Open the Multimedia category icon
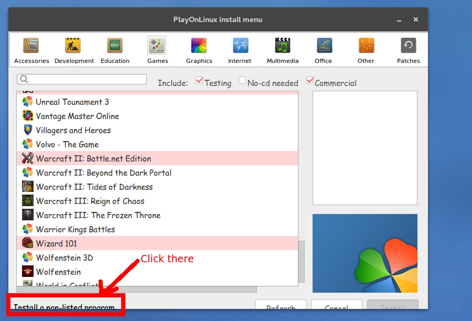 pos(282,46)
